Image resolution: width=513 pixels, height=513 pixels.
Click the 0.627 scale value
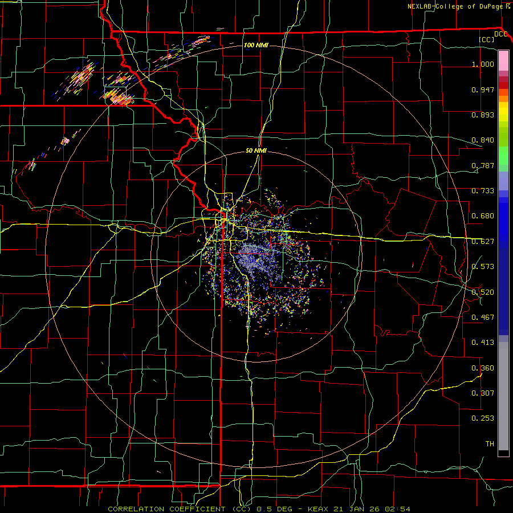483,242
